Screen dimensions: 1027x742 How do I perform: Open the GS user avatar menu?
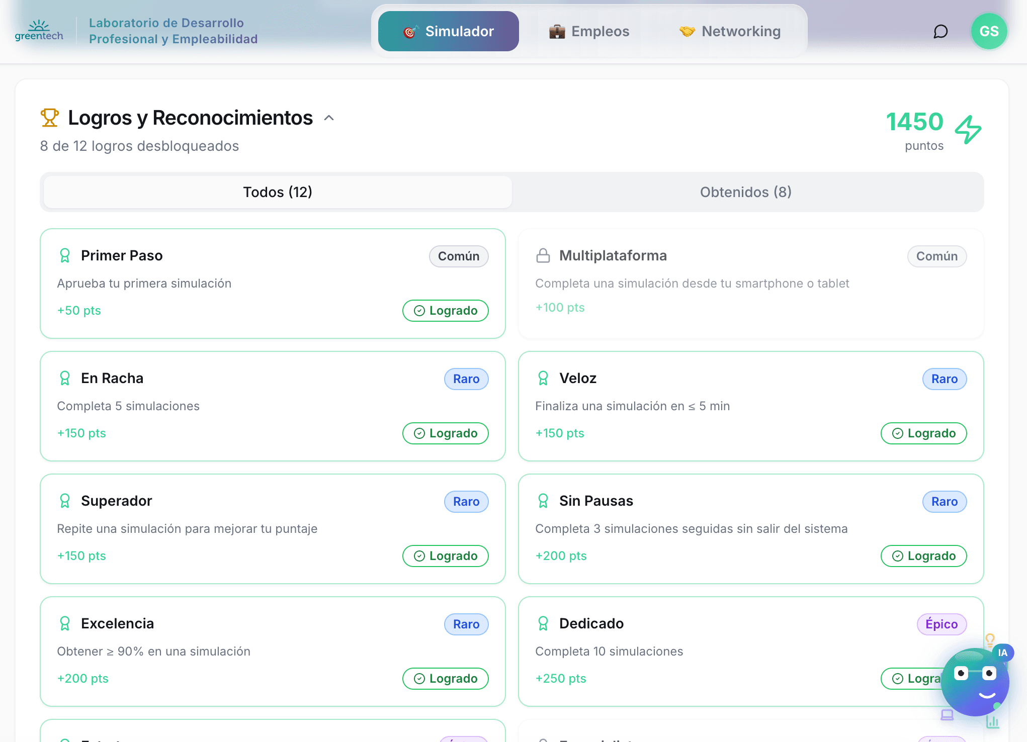988,32
